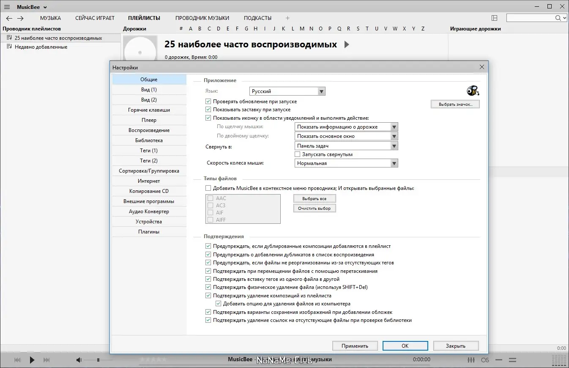Open the Язык language dropdown
The height and width of the screenshot is (368, 569).
287,91
